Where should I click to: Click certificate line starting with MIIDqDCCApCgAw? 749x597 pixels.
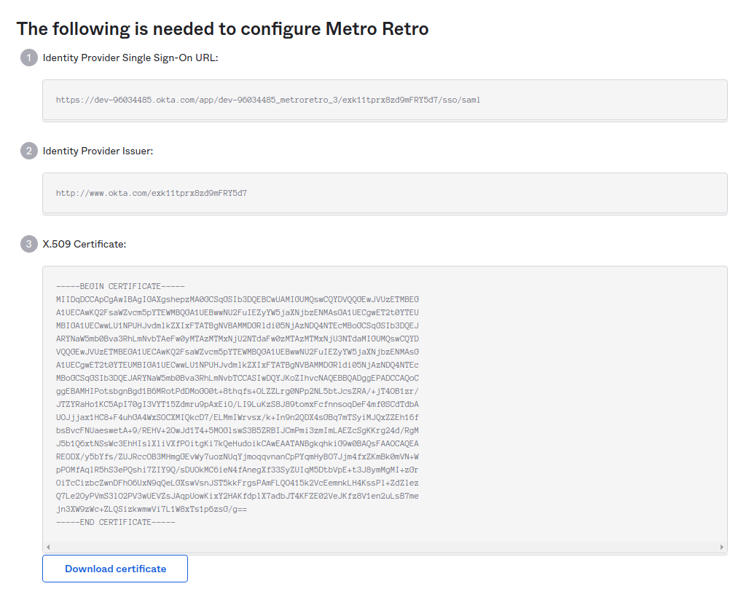pyautogui.click(x=238, y=299)
